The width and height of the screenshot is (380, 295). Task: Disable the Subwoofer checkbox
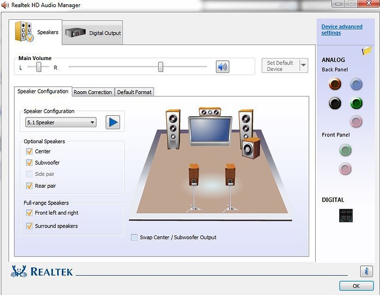[29, 163]
